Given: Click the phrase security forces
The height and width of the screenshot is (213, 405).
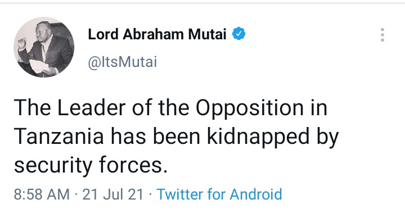Looking at the screenshot, I should tap(91, 165).
